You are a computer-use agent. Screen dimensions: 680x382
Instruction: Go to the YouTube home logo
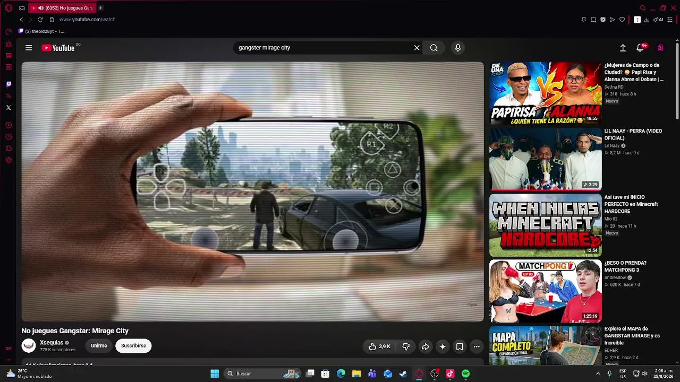58,48
